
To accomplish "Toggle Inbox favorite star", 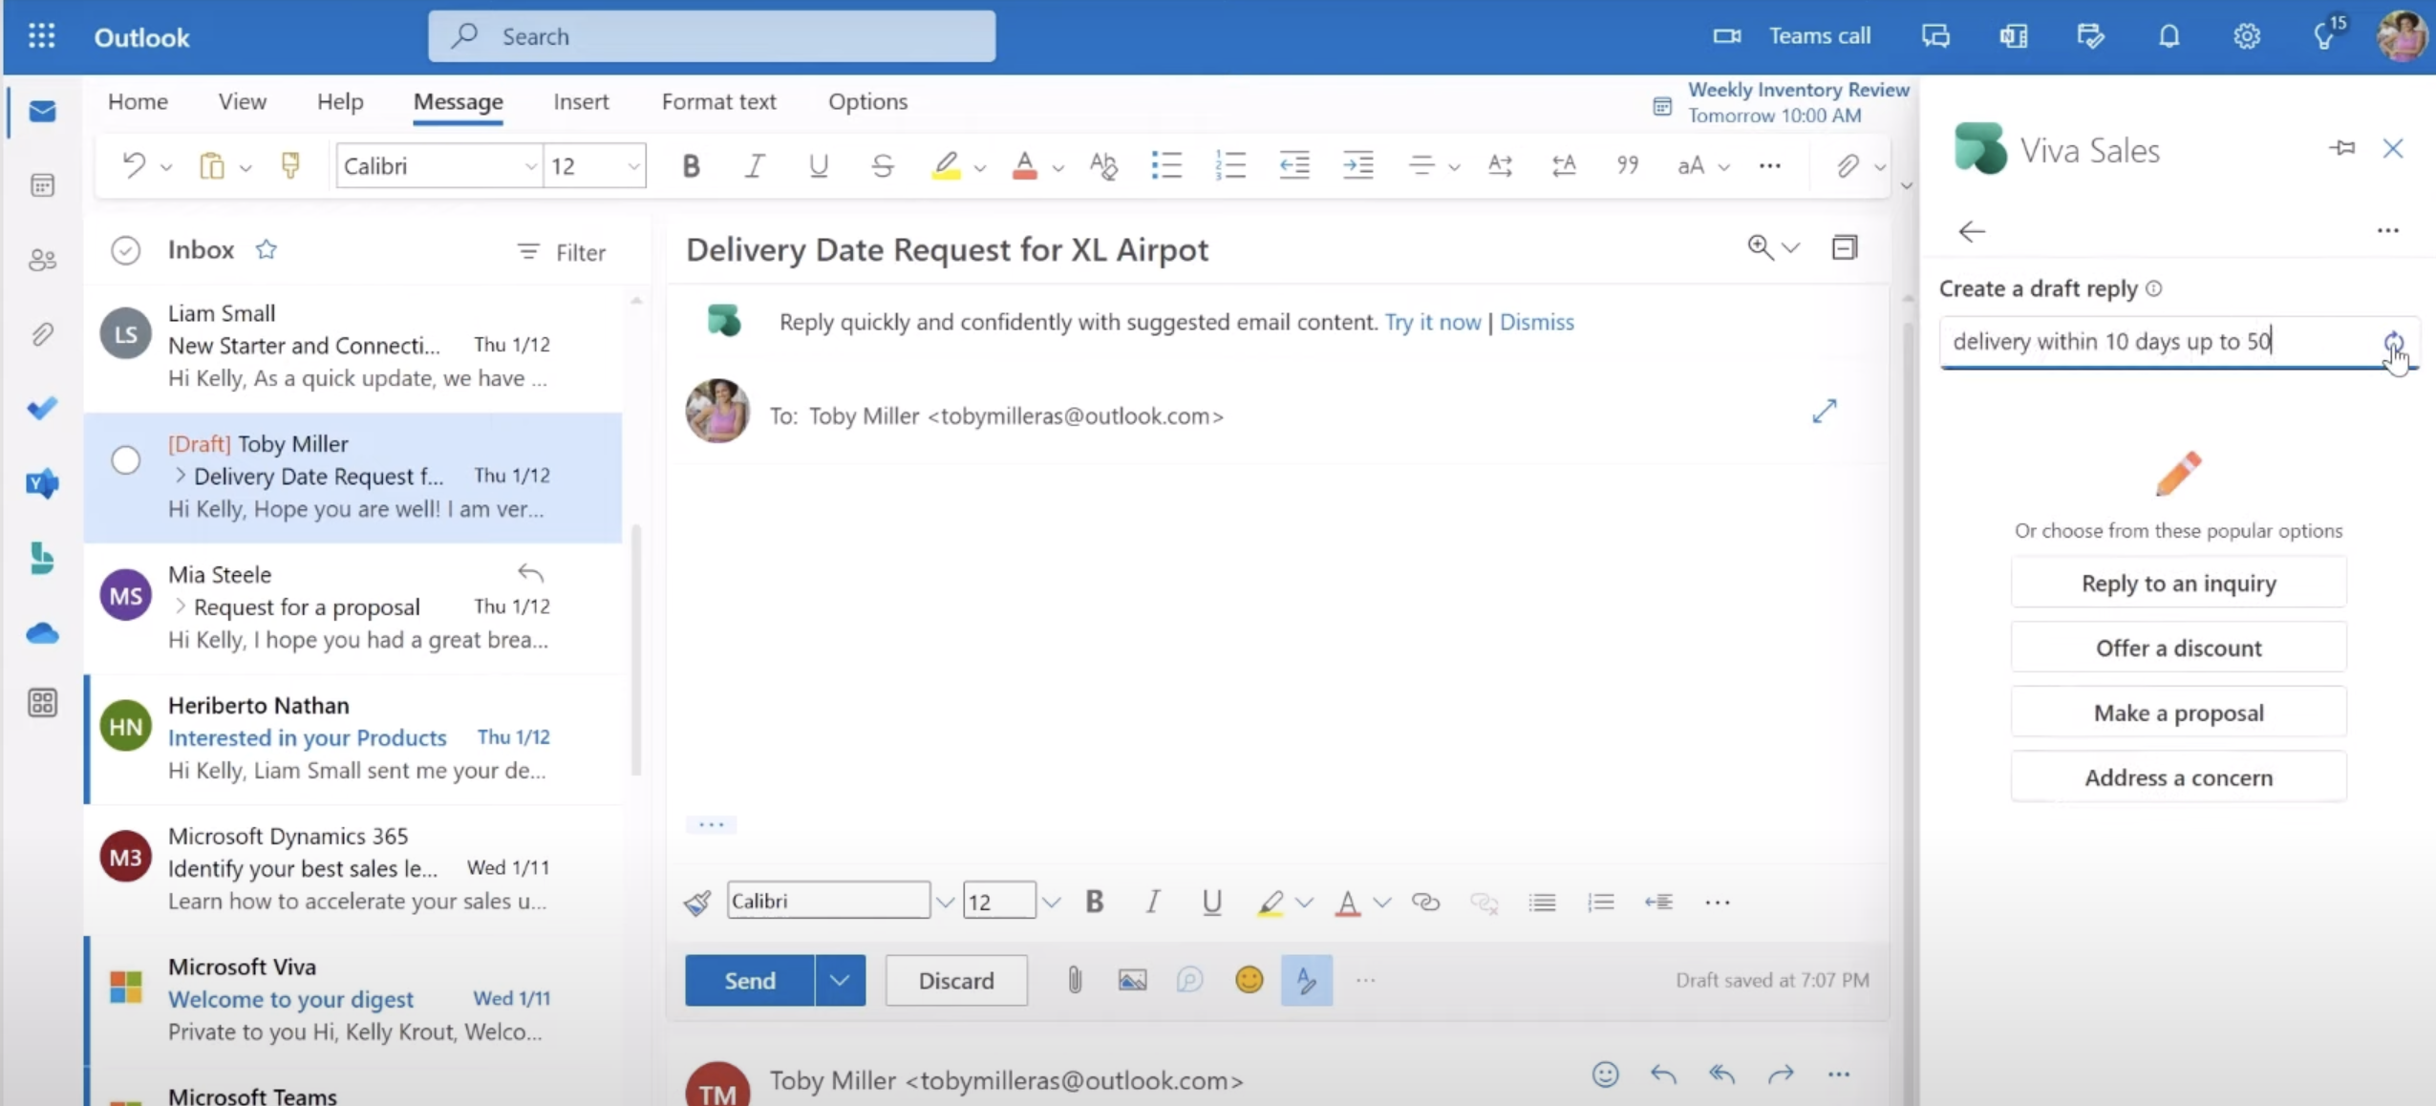I will (266, 249).
